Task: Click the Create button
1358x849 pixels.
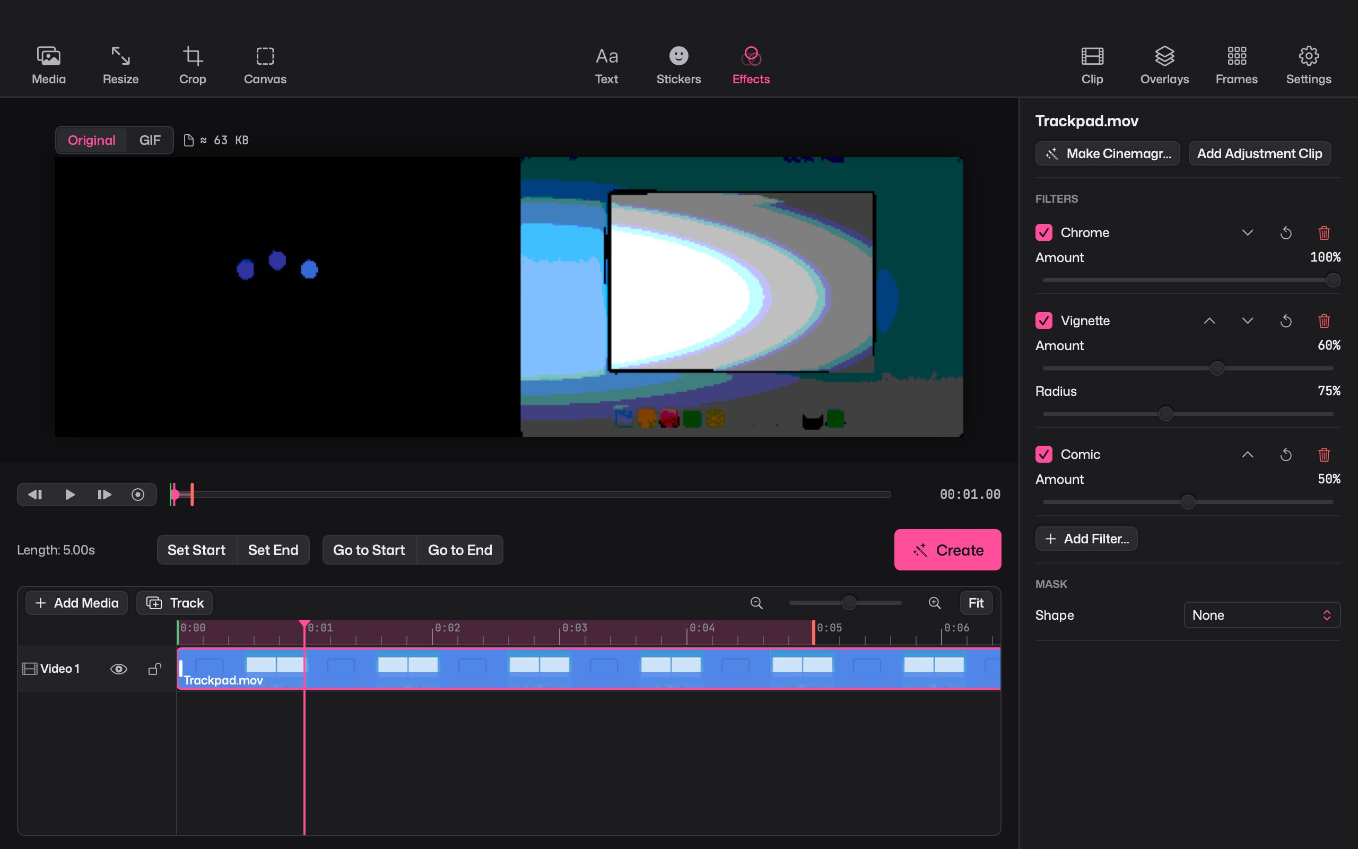Action: click(947, 550)
